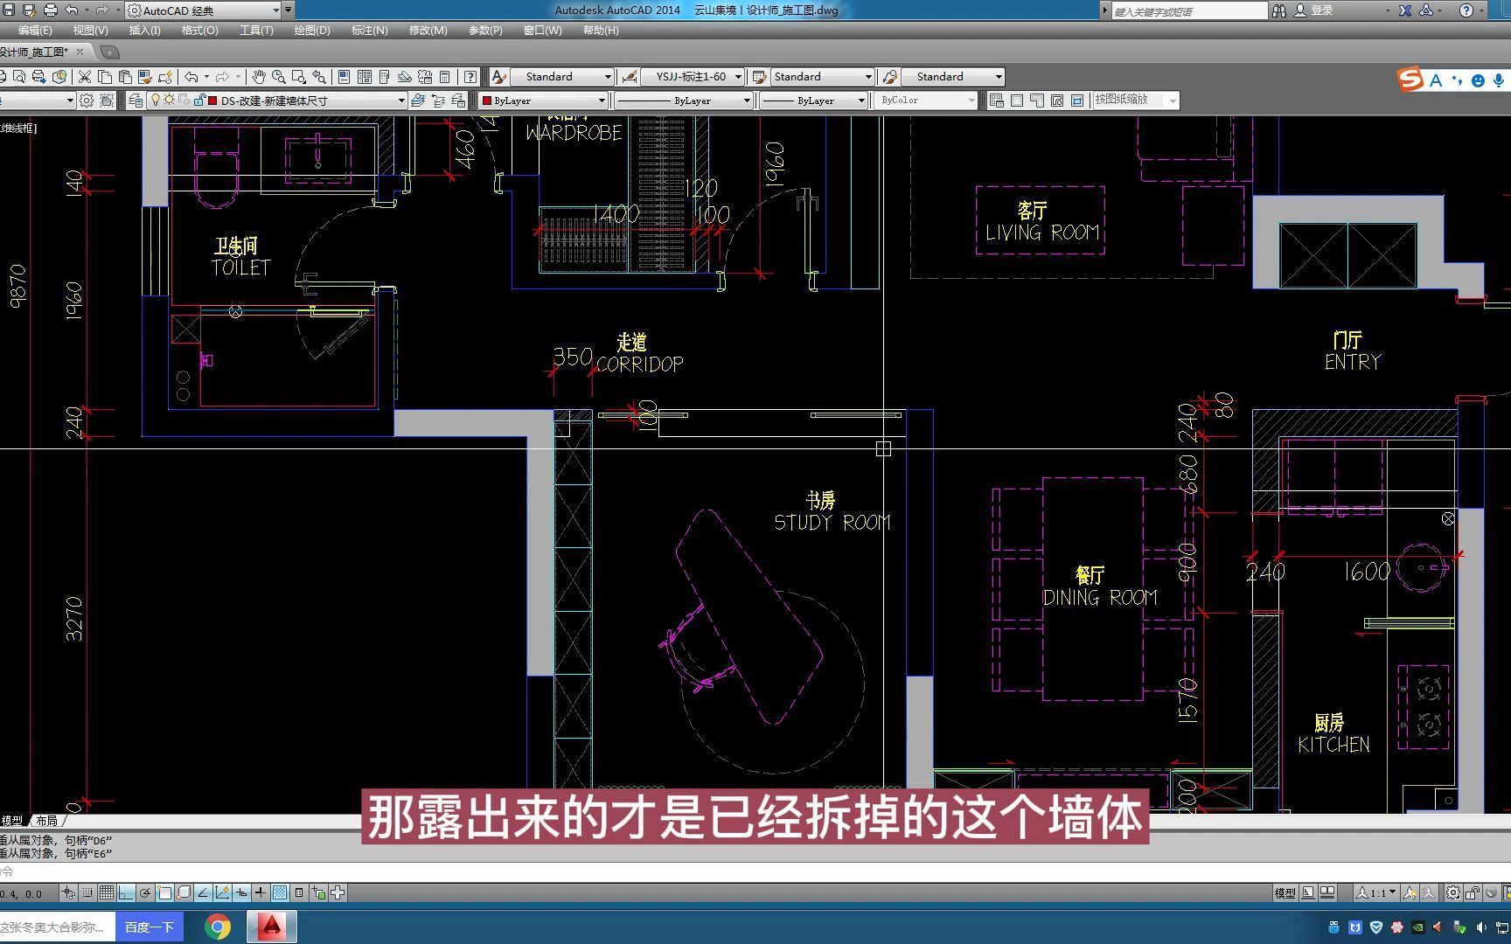Click the Make Object's Layer Current icon
This screenshot has width=1511, height=944.
pos(418,101)
